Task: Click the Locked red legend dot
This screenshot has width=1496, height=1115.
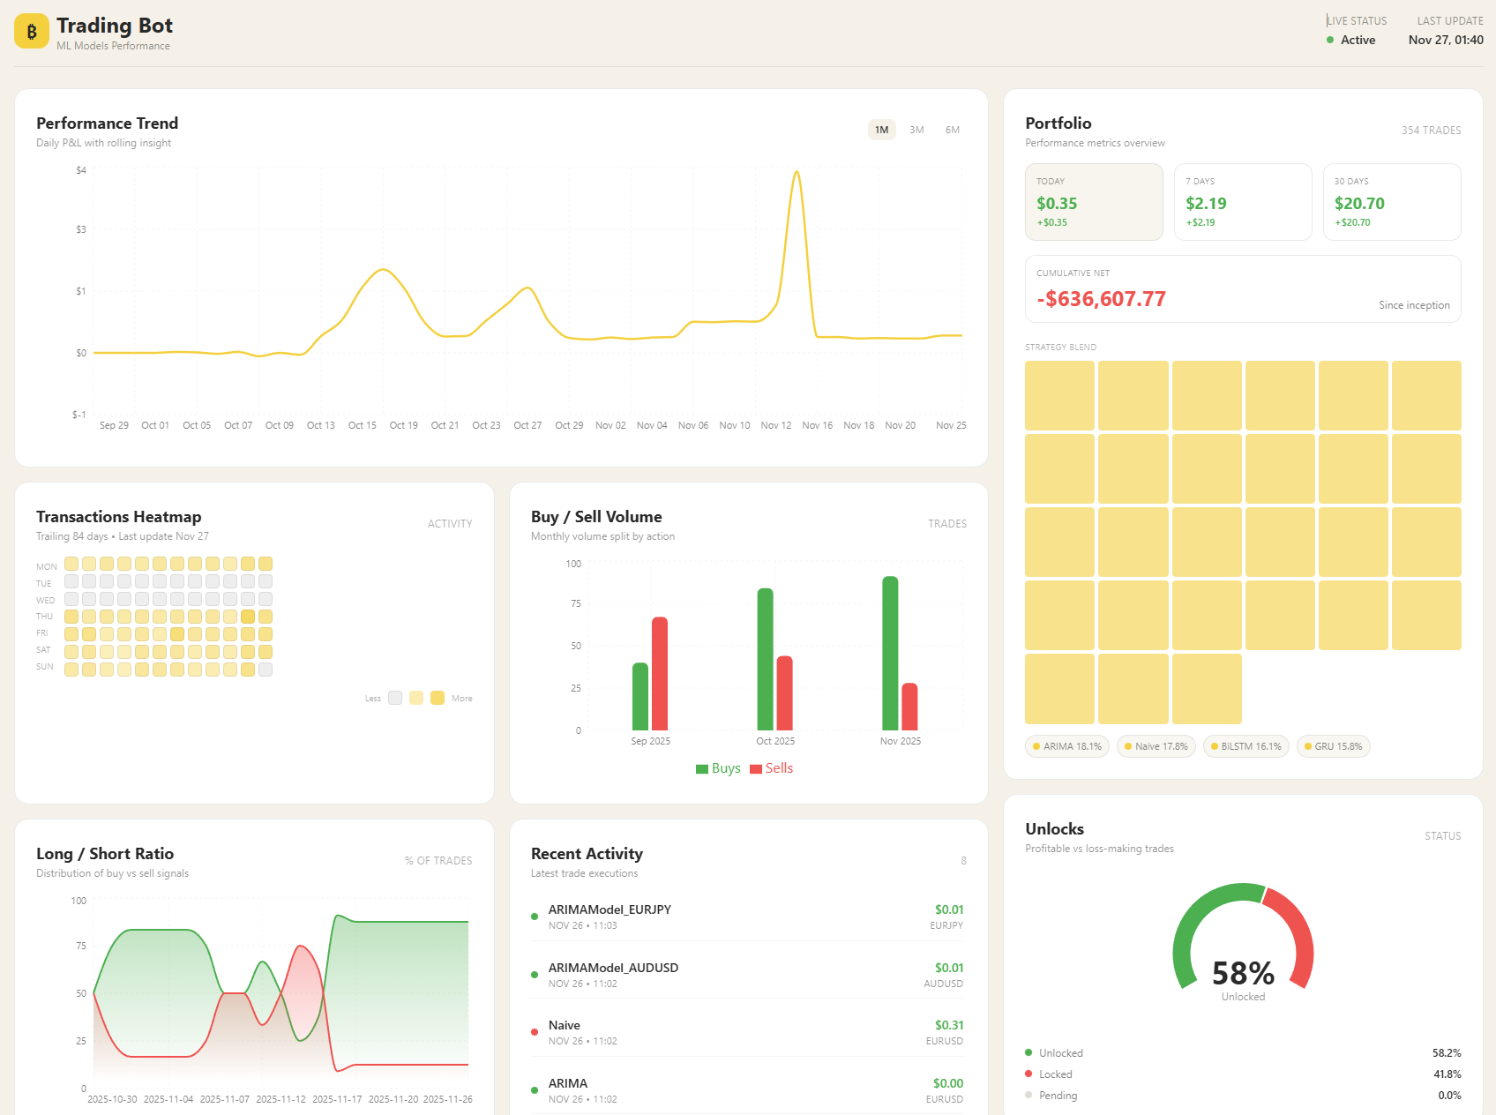Action: [1028, 1074]
